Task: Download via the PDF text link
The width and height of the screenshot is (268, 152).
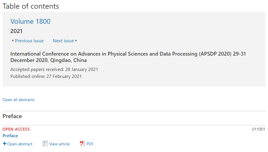Action: [90, 144]
